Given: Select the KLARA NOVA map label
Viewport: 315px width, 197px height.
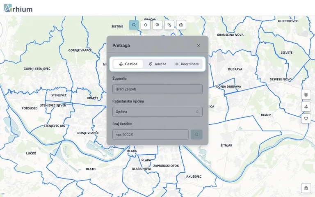Looking at the screenshot, I should (x=142, y=169).
